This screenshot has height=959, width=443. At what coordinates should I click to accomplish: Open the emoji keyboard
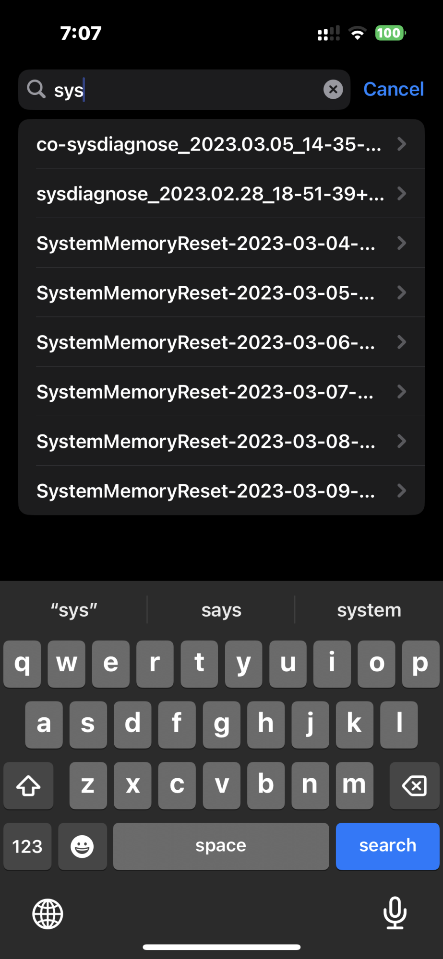click(82, 846)
